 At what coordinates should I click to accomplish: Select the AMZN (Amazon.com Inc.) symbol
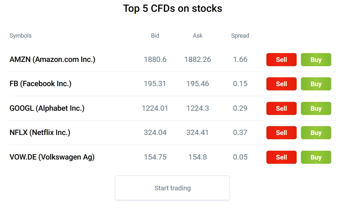52,60
